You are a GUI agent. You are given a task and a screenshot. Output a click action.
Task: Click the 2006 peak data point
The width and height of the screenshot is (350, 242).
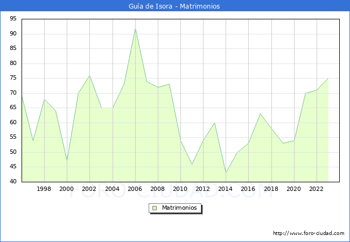coord(135,29)
